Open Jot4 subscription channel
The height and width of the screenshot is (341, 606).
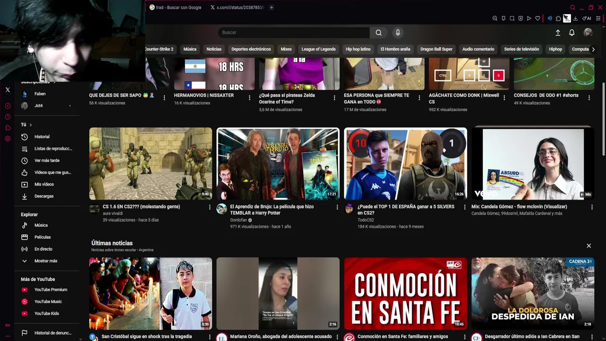(47, 106)
